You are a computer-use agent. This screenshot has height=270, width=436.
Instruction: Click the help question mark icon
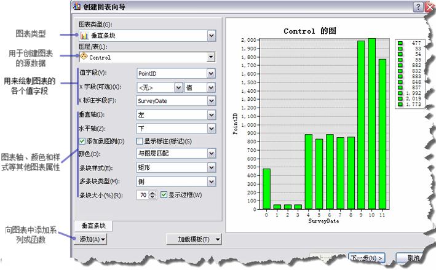[418, 7]
